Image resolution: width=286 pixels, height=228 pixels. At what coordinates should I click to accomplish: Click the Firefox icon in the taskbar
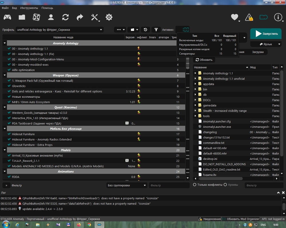click(79, 225)
